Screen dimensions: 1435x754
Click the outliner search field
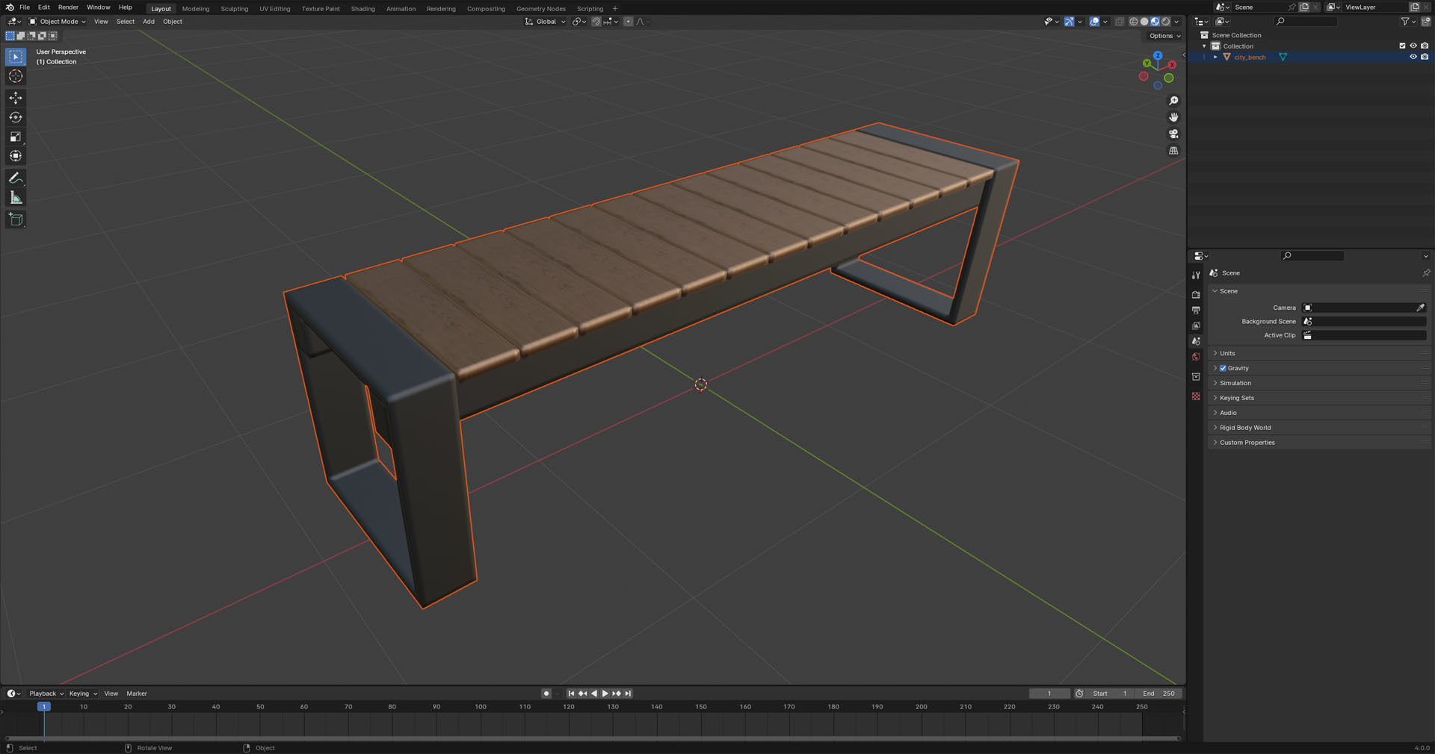click(x=1306, y=22)
